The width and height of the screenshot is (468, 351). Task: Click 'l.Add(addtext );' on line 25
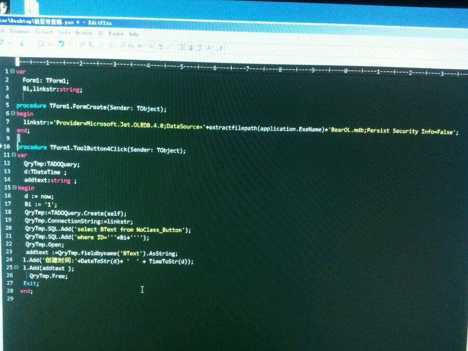[x=48, y=268]
